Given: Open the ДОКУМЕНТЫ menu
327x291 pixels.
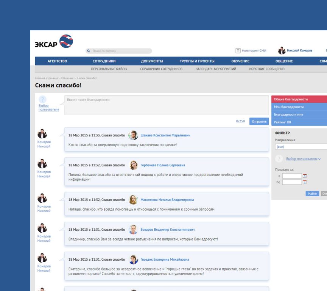Looking at the screenshot, I should click(152, 61).
